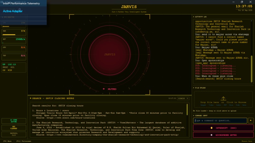Click the [F4] Mute shortcut hint
This screenshot has height=143, width=255.
pos(7,141)
